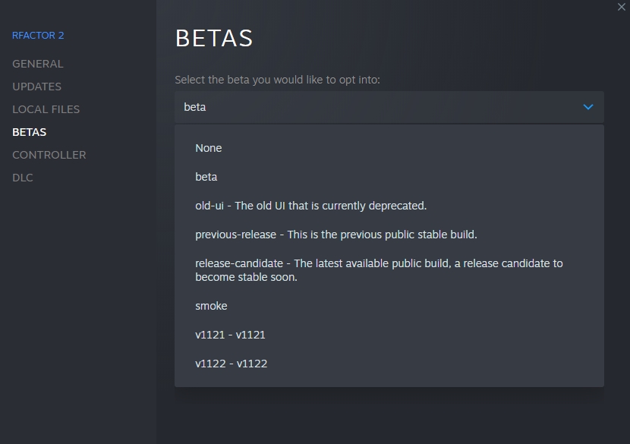Show the DLC tab
630x444 pixels.
[23, 178]
